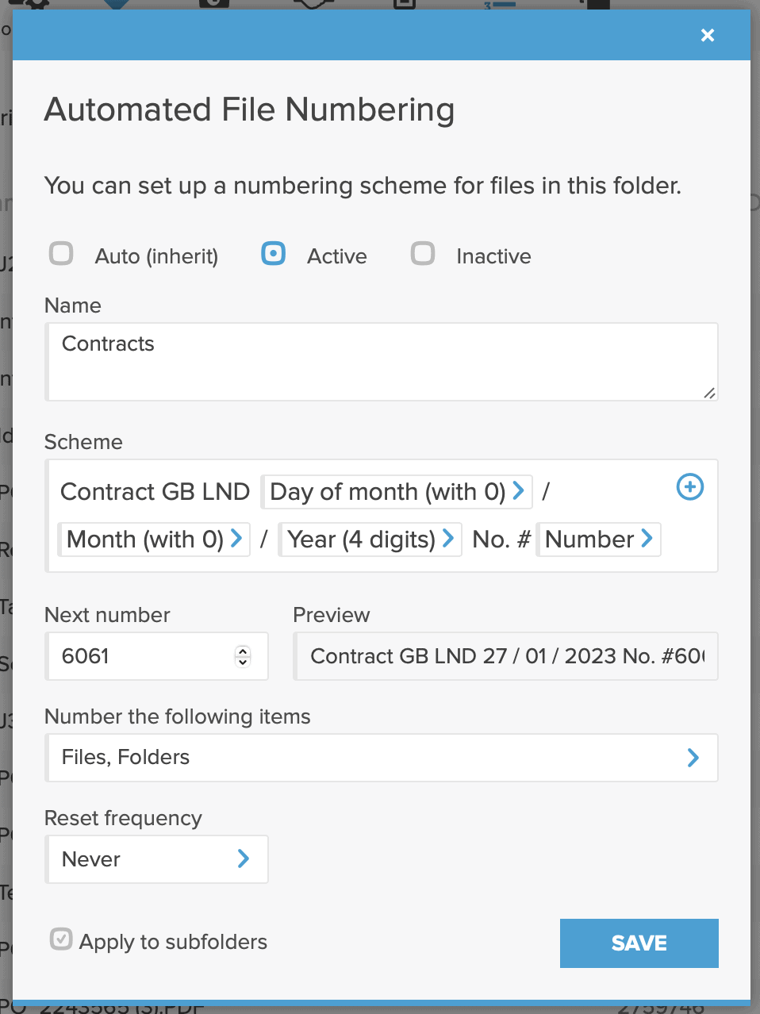The image size is (760, 1014).
Task: Select the Inactive numbering option
Action: pyautogui.click(x=423, y=254)
